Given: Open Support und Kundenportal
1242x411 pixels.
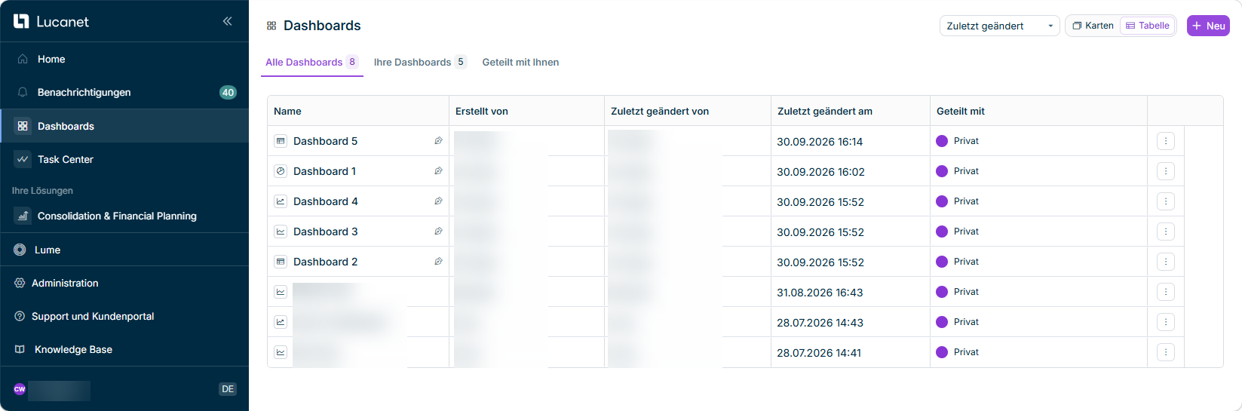Looking at the screenshot, I should click(124, 316).
